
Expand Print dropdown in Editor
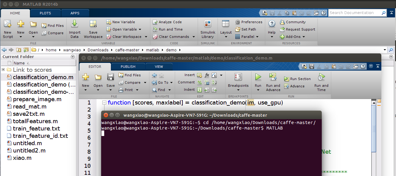point(137,90)
